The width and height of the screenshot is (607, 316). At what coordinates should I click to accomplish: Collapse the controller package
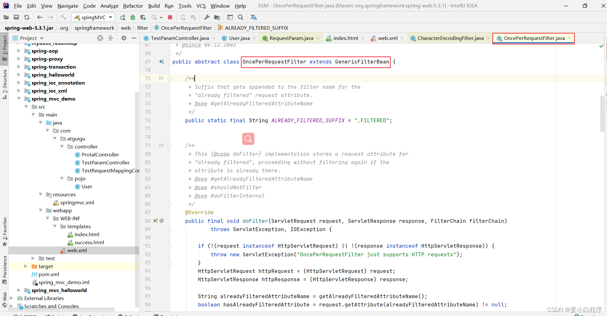tap(62, 147)
